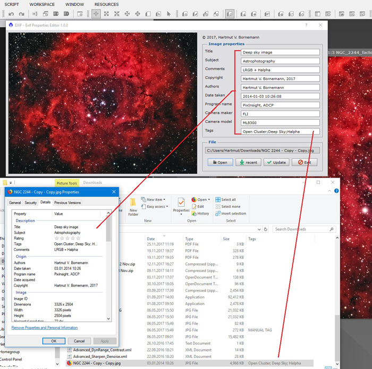This screenshot has height=369, width=372.
Task: Click icon of Advanced_Sharpen_Denoise.xml file
Action: [x=69, y=356]
